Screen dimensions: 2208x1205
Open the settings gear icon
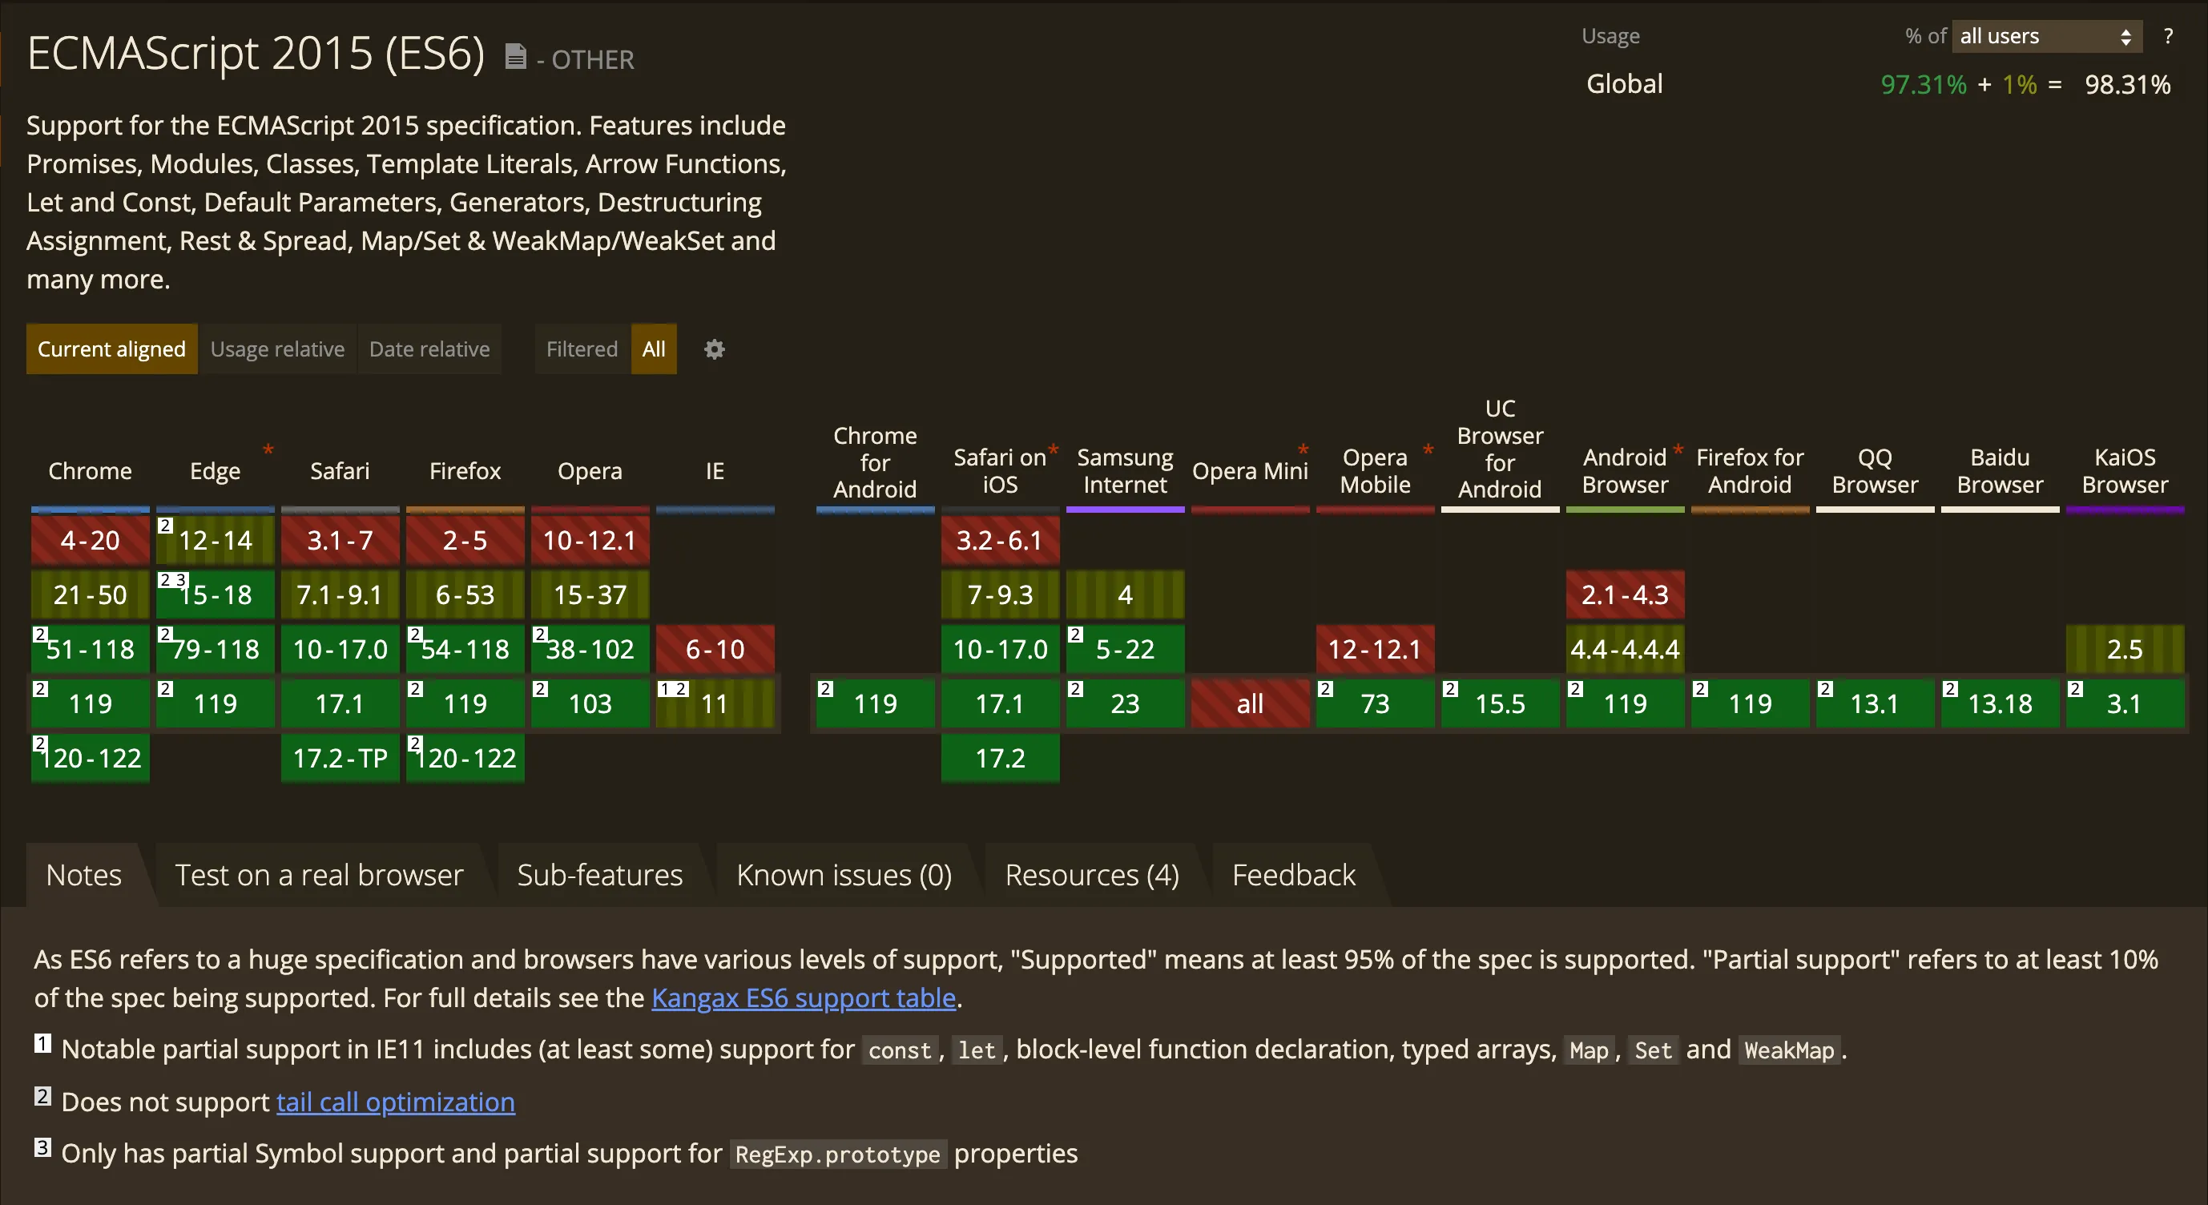[x=714, y=349]
